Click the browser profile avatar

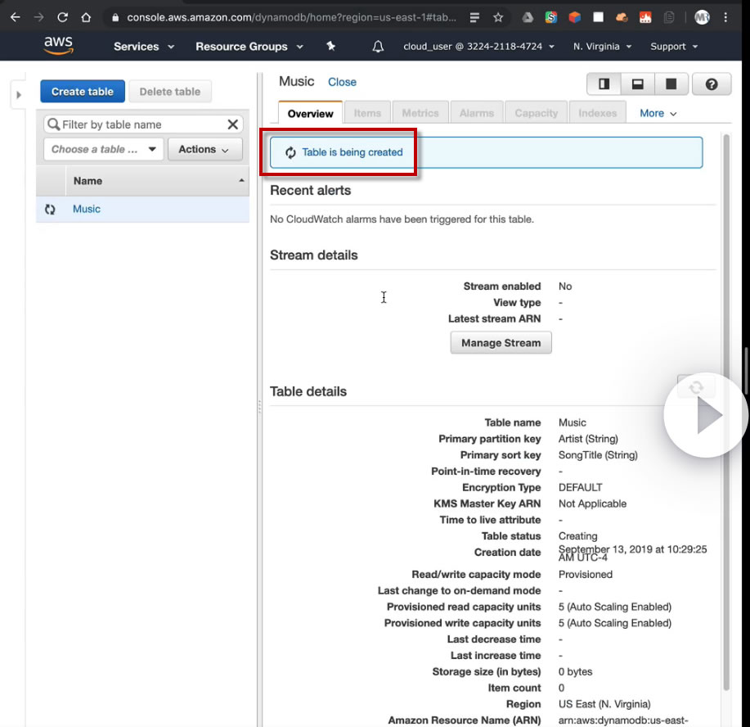click(702, 18)
